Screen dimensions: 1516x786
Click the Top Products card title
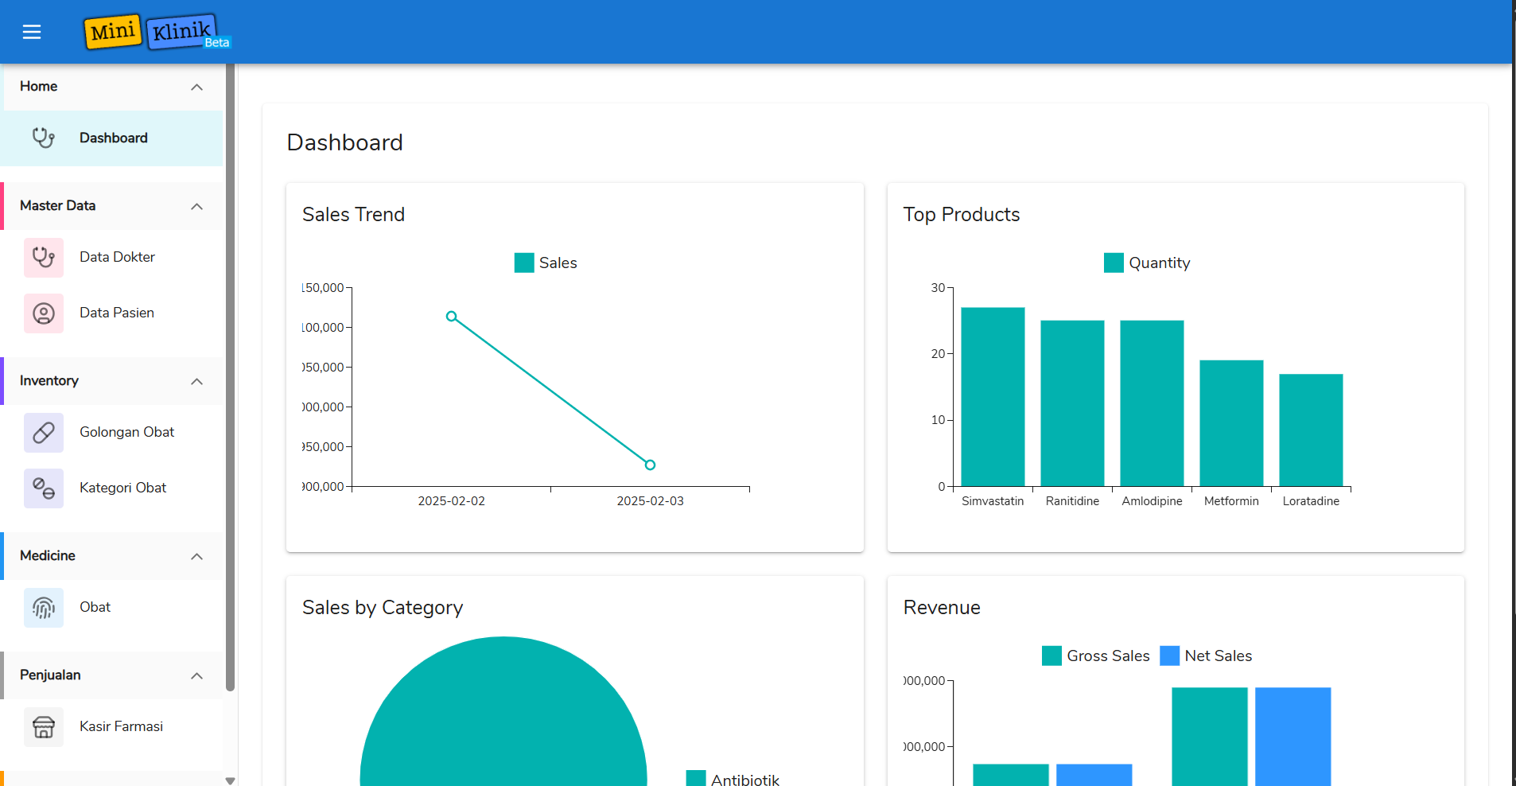[x=961, y=215]
